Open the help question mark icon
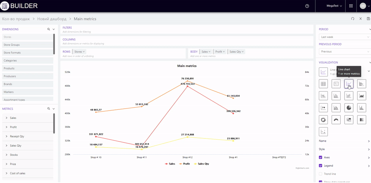371x183 pixels. [307, 6]
